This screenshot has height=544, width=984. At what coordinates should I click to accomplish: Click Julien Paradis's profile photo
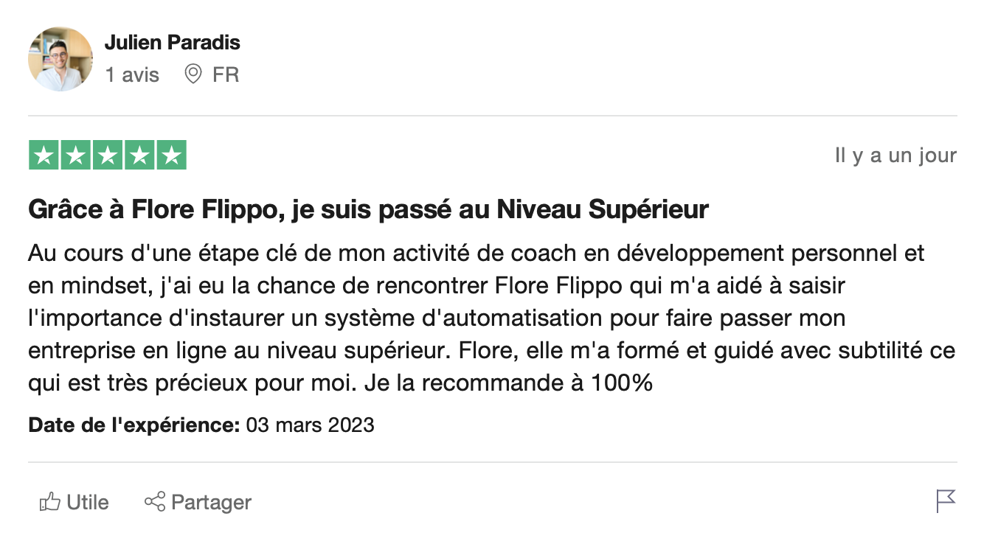(60, 59)
